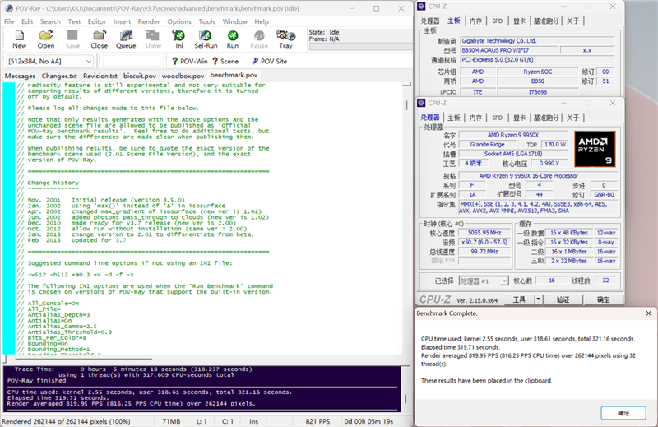Click the 工具 button in CPU-Z
The image size is (658, 427).
(519, 299)
